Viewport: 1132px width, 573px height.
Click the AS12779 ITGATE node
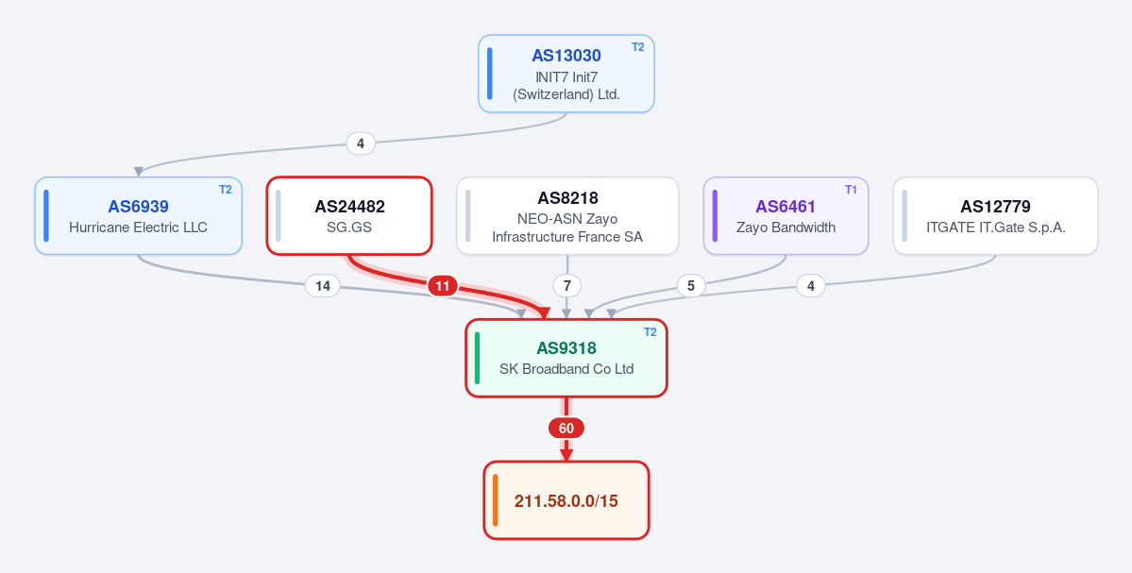point(995,216)
